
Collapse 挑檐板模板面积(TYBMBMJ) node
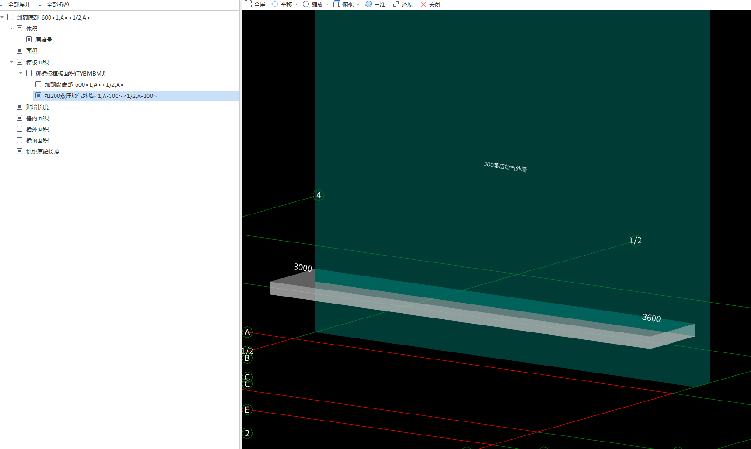click(x=21, y=73)
